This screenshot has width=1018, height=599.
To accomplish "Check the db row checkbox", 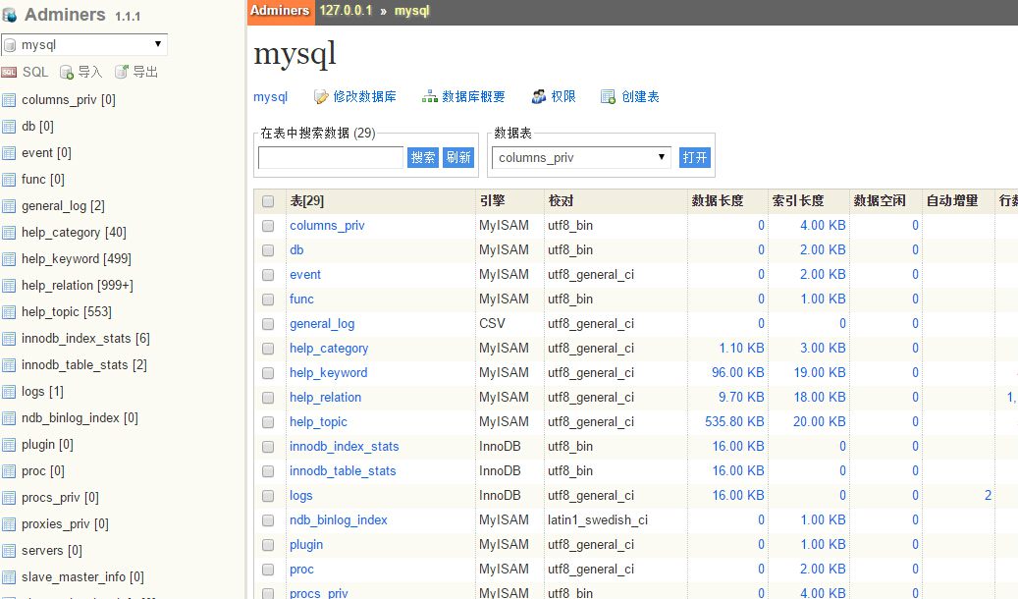I will 268,250.
